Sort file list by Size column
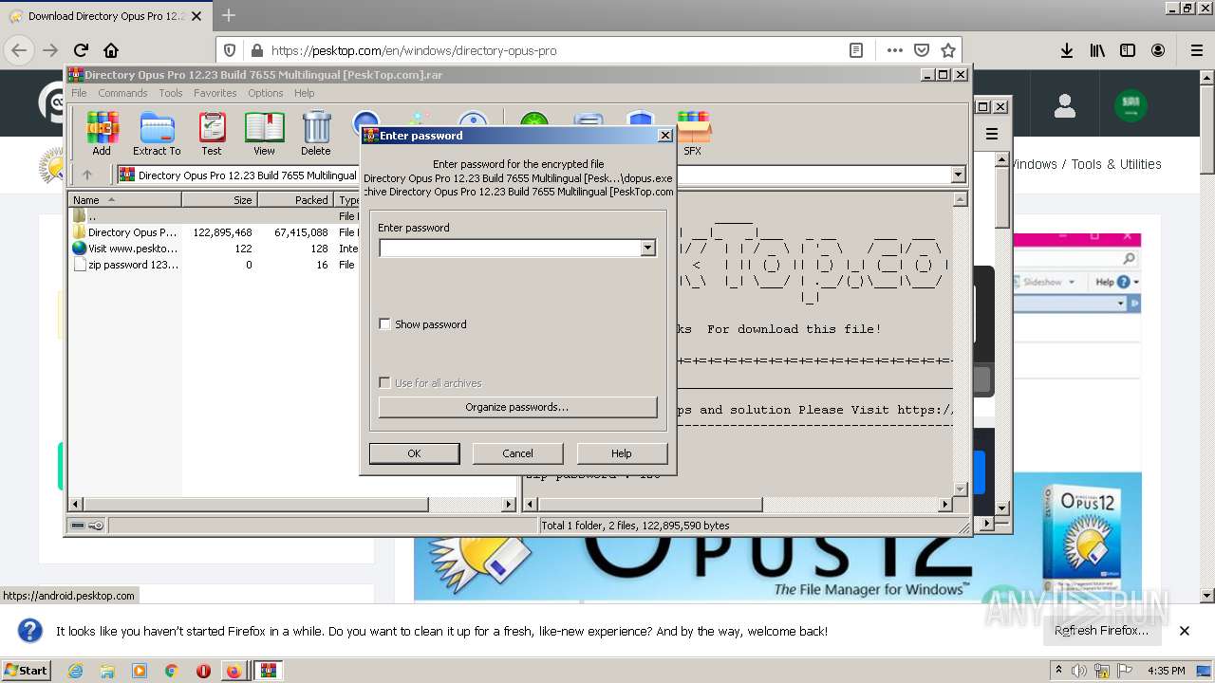Screen dimensions: 1215x683 [219, 199]
